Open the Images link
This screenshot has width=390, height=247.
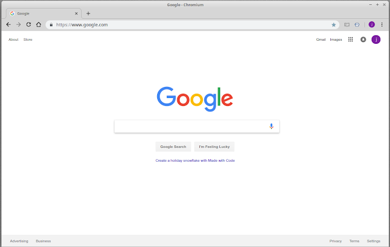(336, 40)
